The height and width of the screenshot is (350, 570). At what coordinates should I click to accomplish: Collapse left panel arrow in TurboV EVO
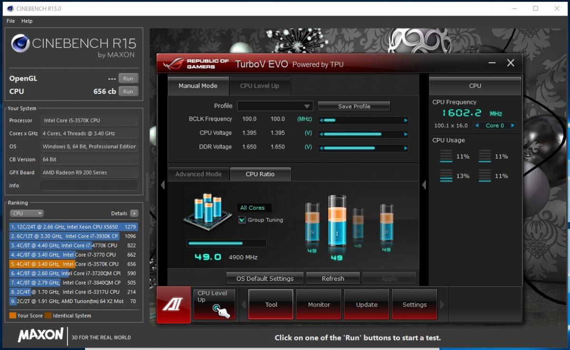point(163,185)
